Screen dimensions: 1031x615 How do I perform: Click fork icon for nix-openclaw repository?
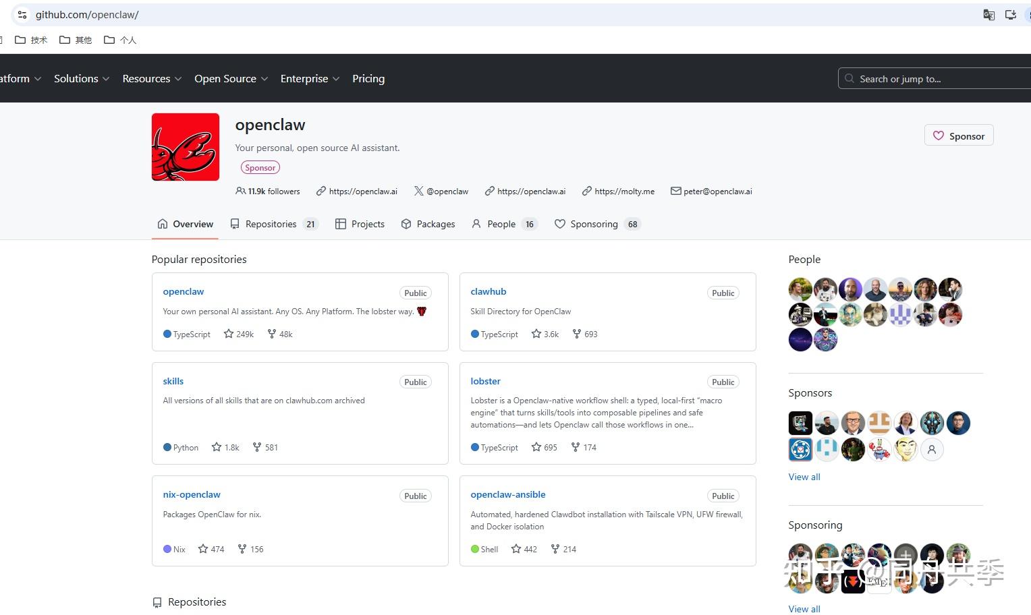coord(242,549)
